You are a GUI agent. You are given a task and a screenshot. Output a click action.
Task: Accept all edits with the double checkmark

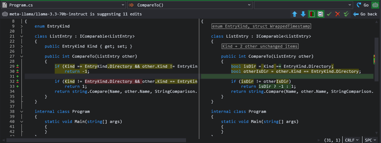tap(346, 14)
